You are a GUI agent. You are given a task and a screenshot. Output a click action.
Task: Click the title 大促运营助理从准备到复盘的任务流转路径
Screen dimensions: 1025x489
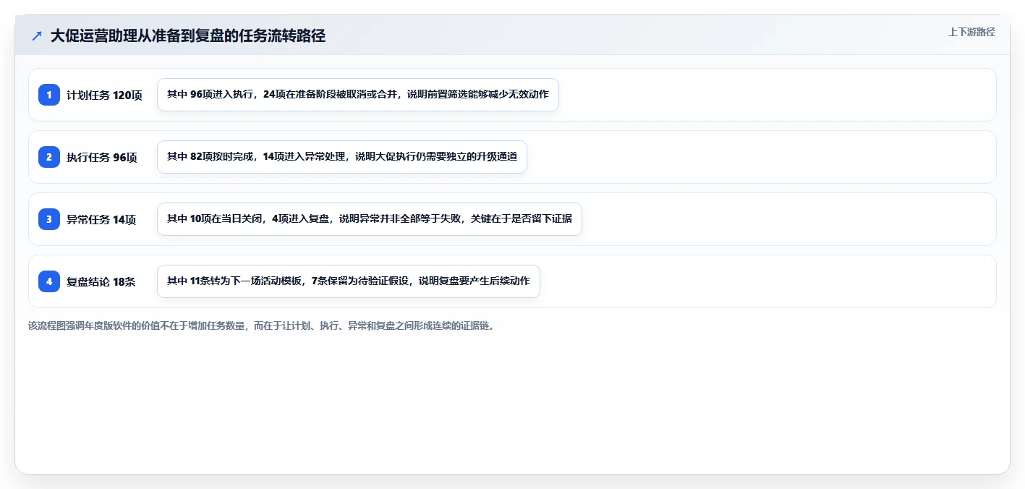(188, 35)
